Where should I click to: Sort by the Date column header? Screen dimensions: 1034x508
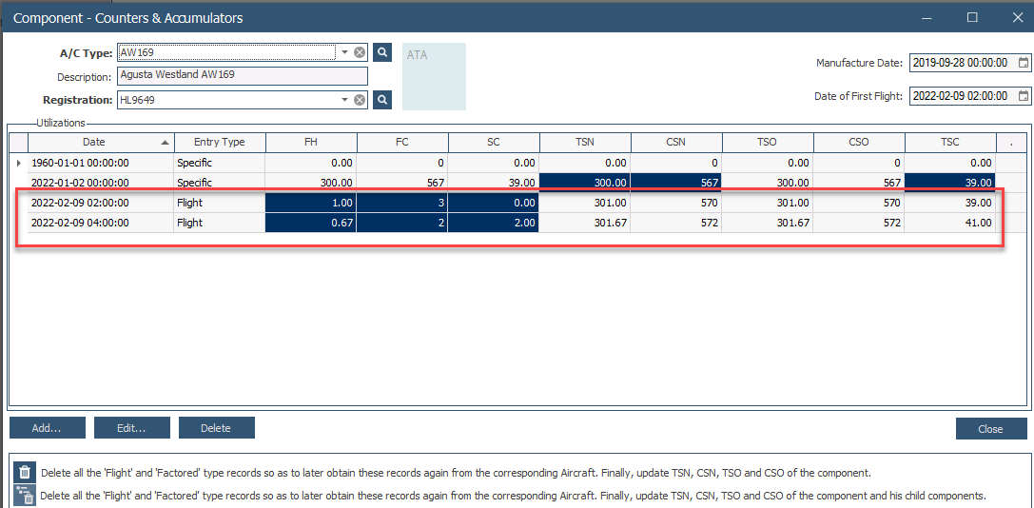[100, 143]
